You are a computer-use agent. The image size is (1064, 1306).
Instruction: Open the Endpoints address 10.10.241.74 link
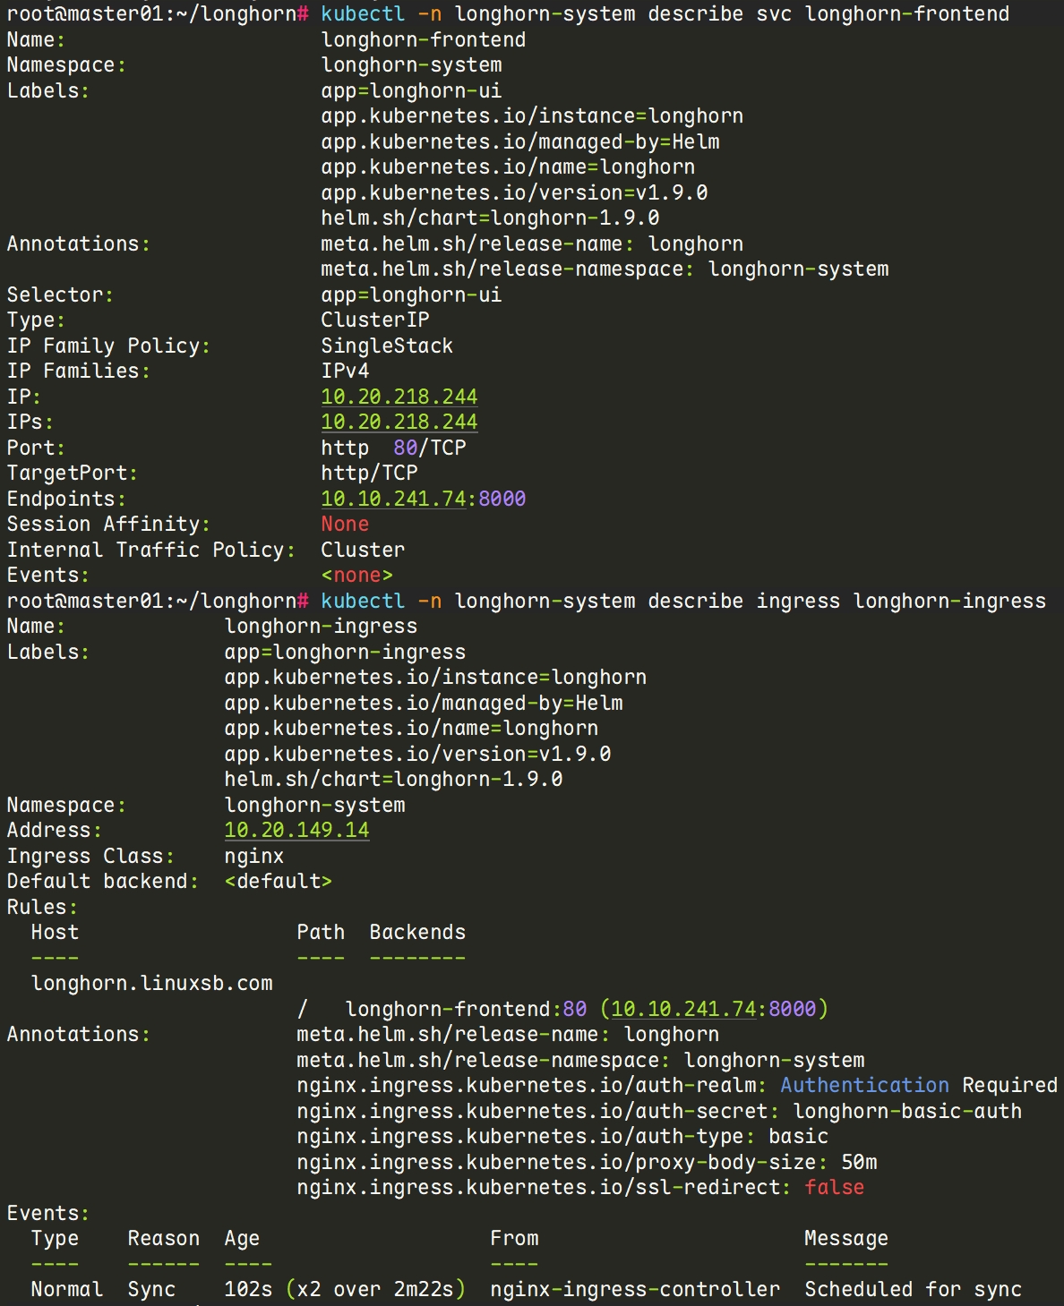(x=394, y=499)
